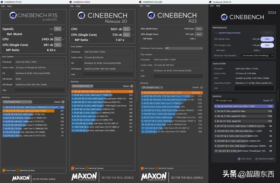Screen dimensions: 280x183
Task: Click the Cinebench R23 sphere logo
Action: tap(151, 15)
